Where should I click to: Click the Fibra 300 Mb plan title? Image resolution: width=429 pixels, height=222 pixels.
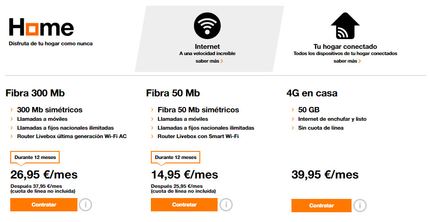coord(35,93)
